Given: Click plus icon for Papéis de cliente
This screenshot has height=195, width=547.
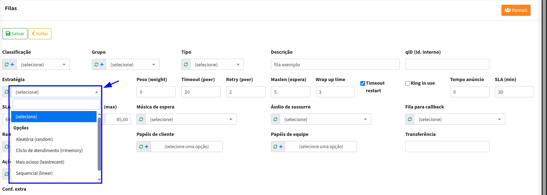Looking at the screenshot, I should (147, 147).
